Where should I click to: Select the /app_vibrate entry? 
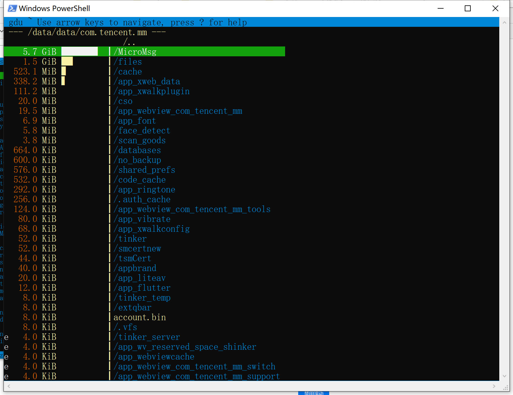click(142, 219)
